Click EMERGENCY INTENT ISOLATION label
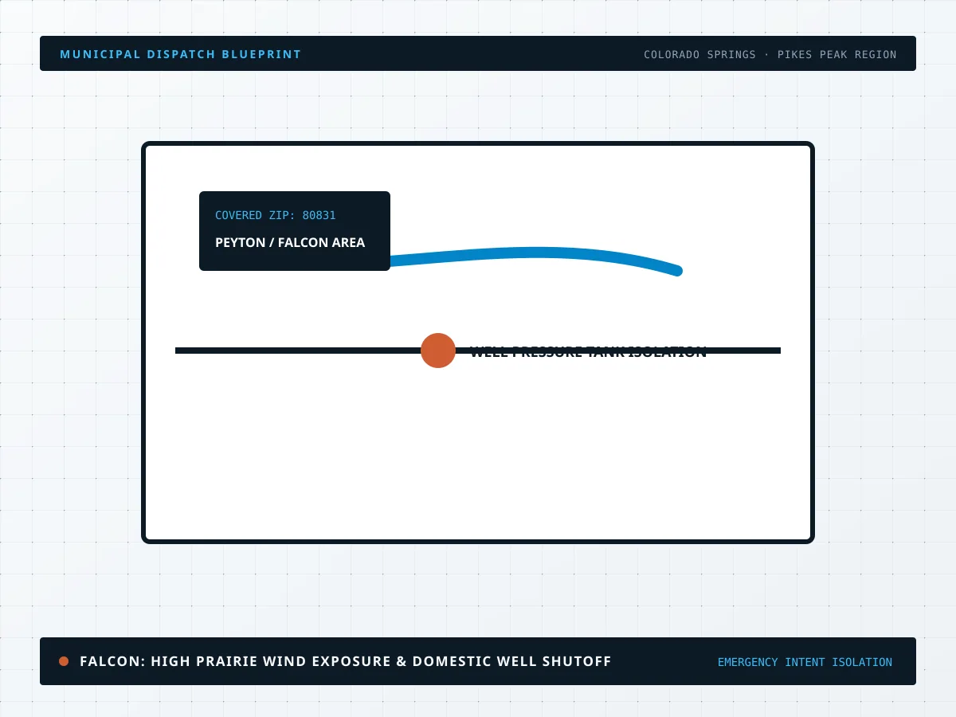The height and width of the screenshot is (717, 956). coord(805,662)
